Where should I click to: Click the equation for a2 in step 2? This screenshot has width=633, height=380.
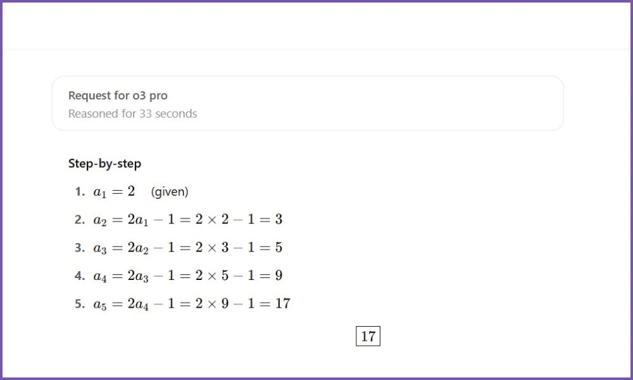(x=188, y=219)
